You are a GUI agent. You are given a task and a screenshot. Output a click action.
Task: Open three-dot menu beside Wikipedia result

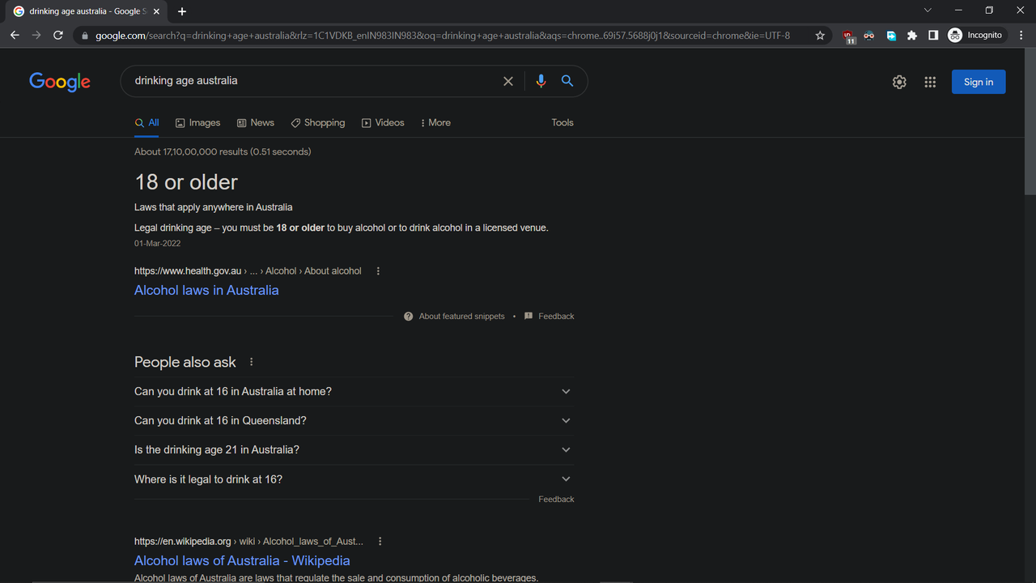380,542
